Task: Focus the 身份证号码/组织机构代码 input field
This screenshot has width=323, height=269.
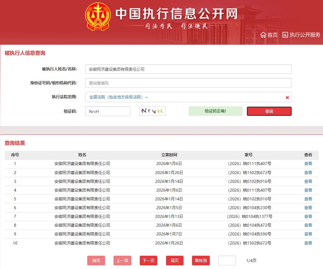Action: (x=188, y=83)
